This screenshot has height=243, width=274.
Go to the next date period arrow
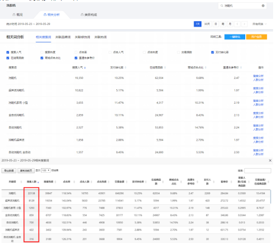coord(244,24)
